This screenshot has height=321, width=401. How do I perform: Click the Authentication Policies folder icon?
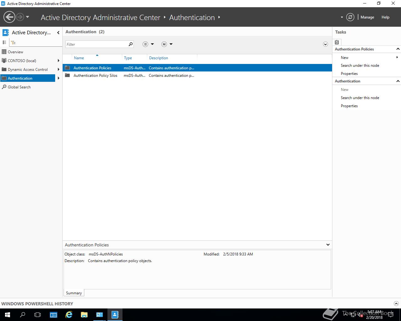(67, 68)
